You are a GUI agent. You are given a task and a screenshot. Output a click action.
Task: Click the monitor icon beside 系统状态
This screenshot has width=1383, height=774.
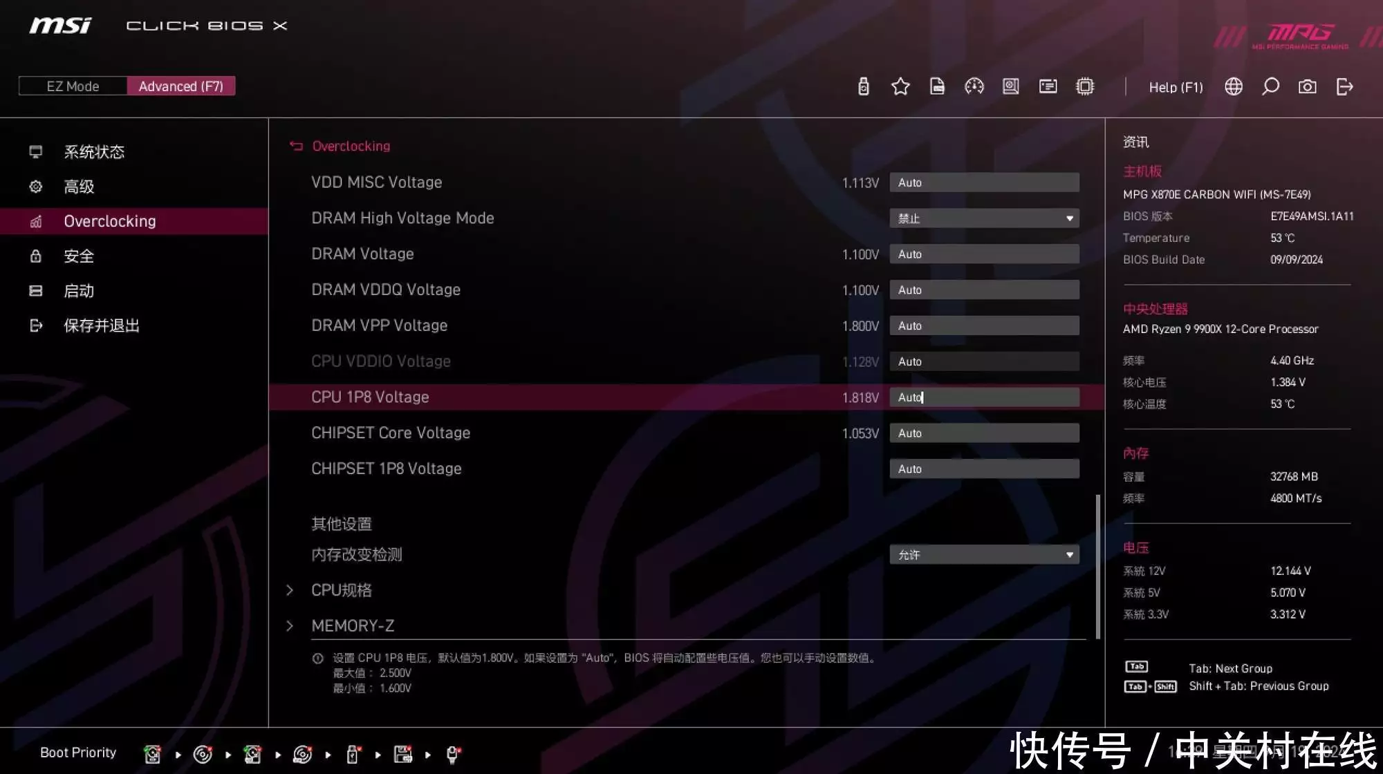[x=36, y=151]
